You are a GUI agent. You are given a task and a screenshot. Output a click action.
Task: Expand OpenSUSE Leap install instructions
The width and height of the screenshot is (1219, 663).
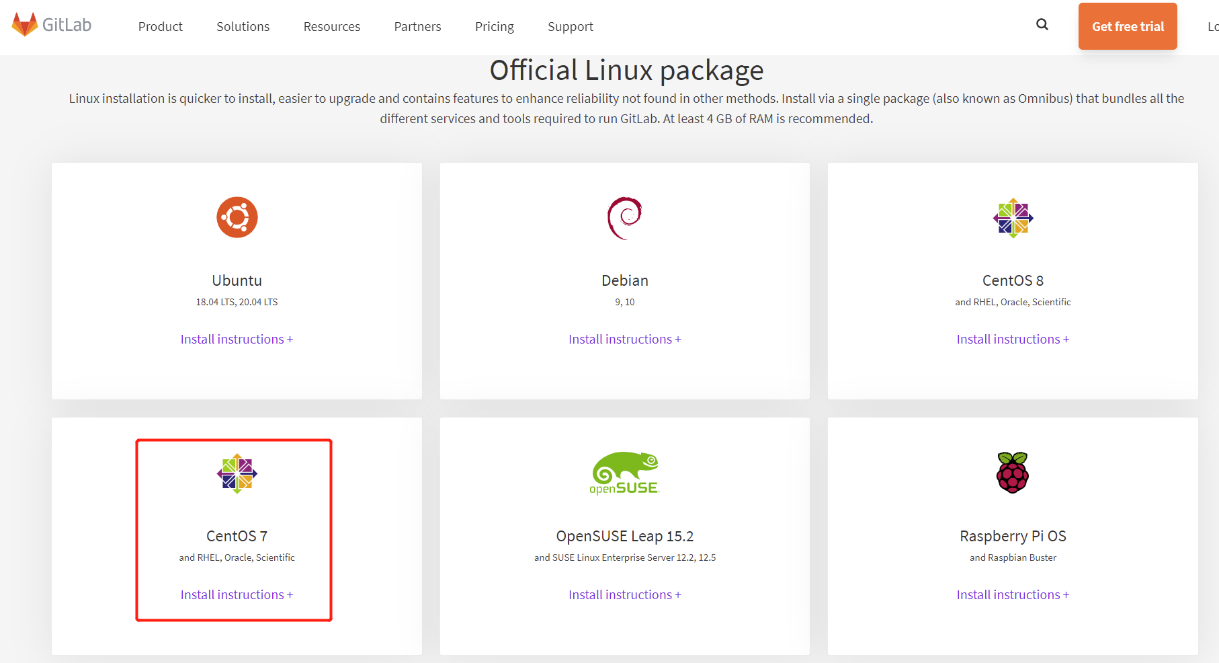625,594
